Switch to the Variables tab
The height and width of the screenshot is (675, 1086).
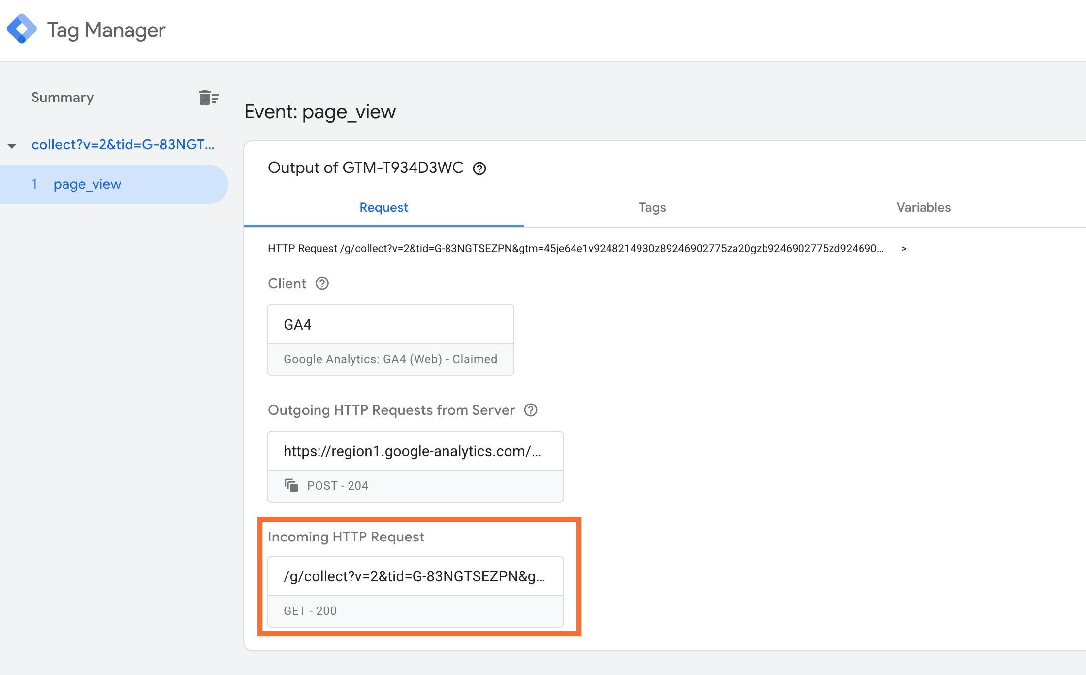[923, 207]
